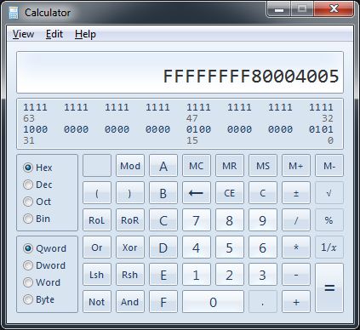The height and width of the screenshot is (330, 360).
Task: Click the number 2 key
Action: 230,275
